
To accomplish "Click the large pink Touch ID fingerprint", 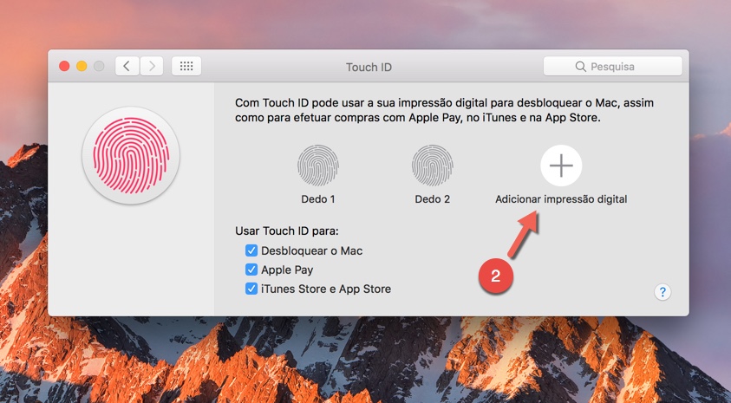I will tap(130, 156).
